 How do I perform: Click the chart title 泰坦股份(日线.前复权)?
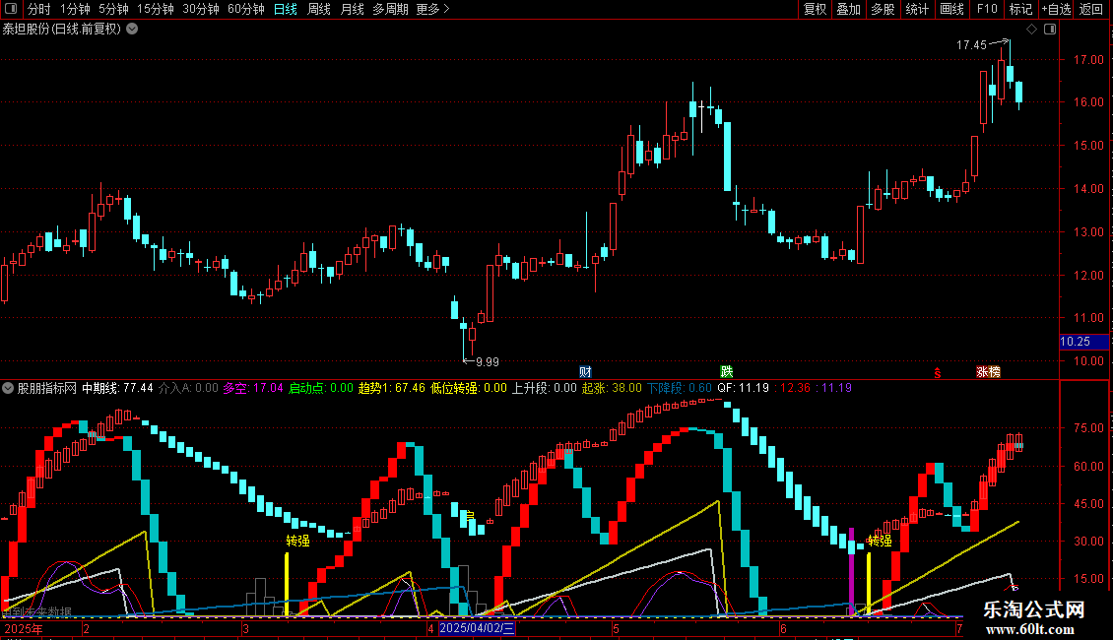(62, 30)
